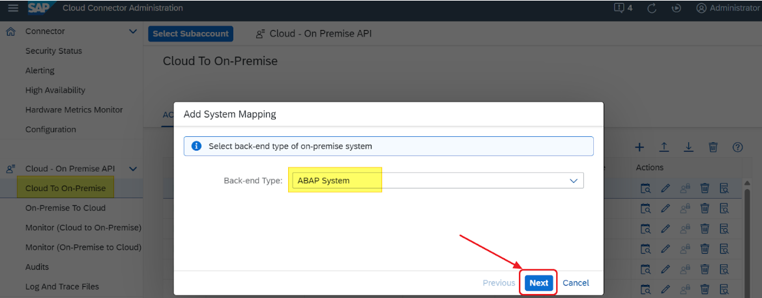Screen dimensions: 762x298
Task: Click the export (download arrow) icon
Action: click(688, 147)
